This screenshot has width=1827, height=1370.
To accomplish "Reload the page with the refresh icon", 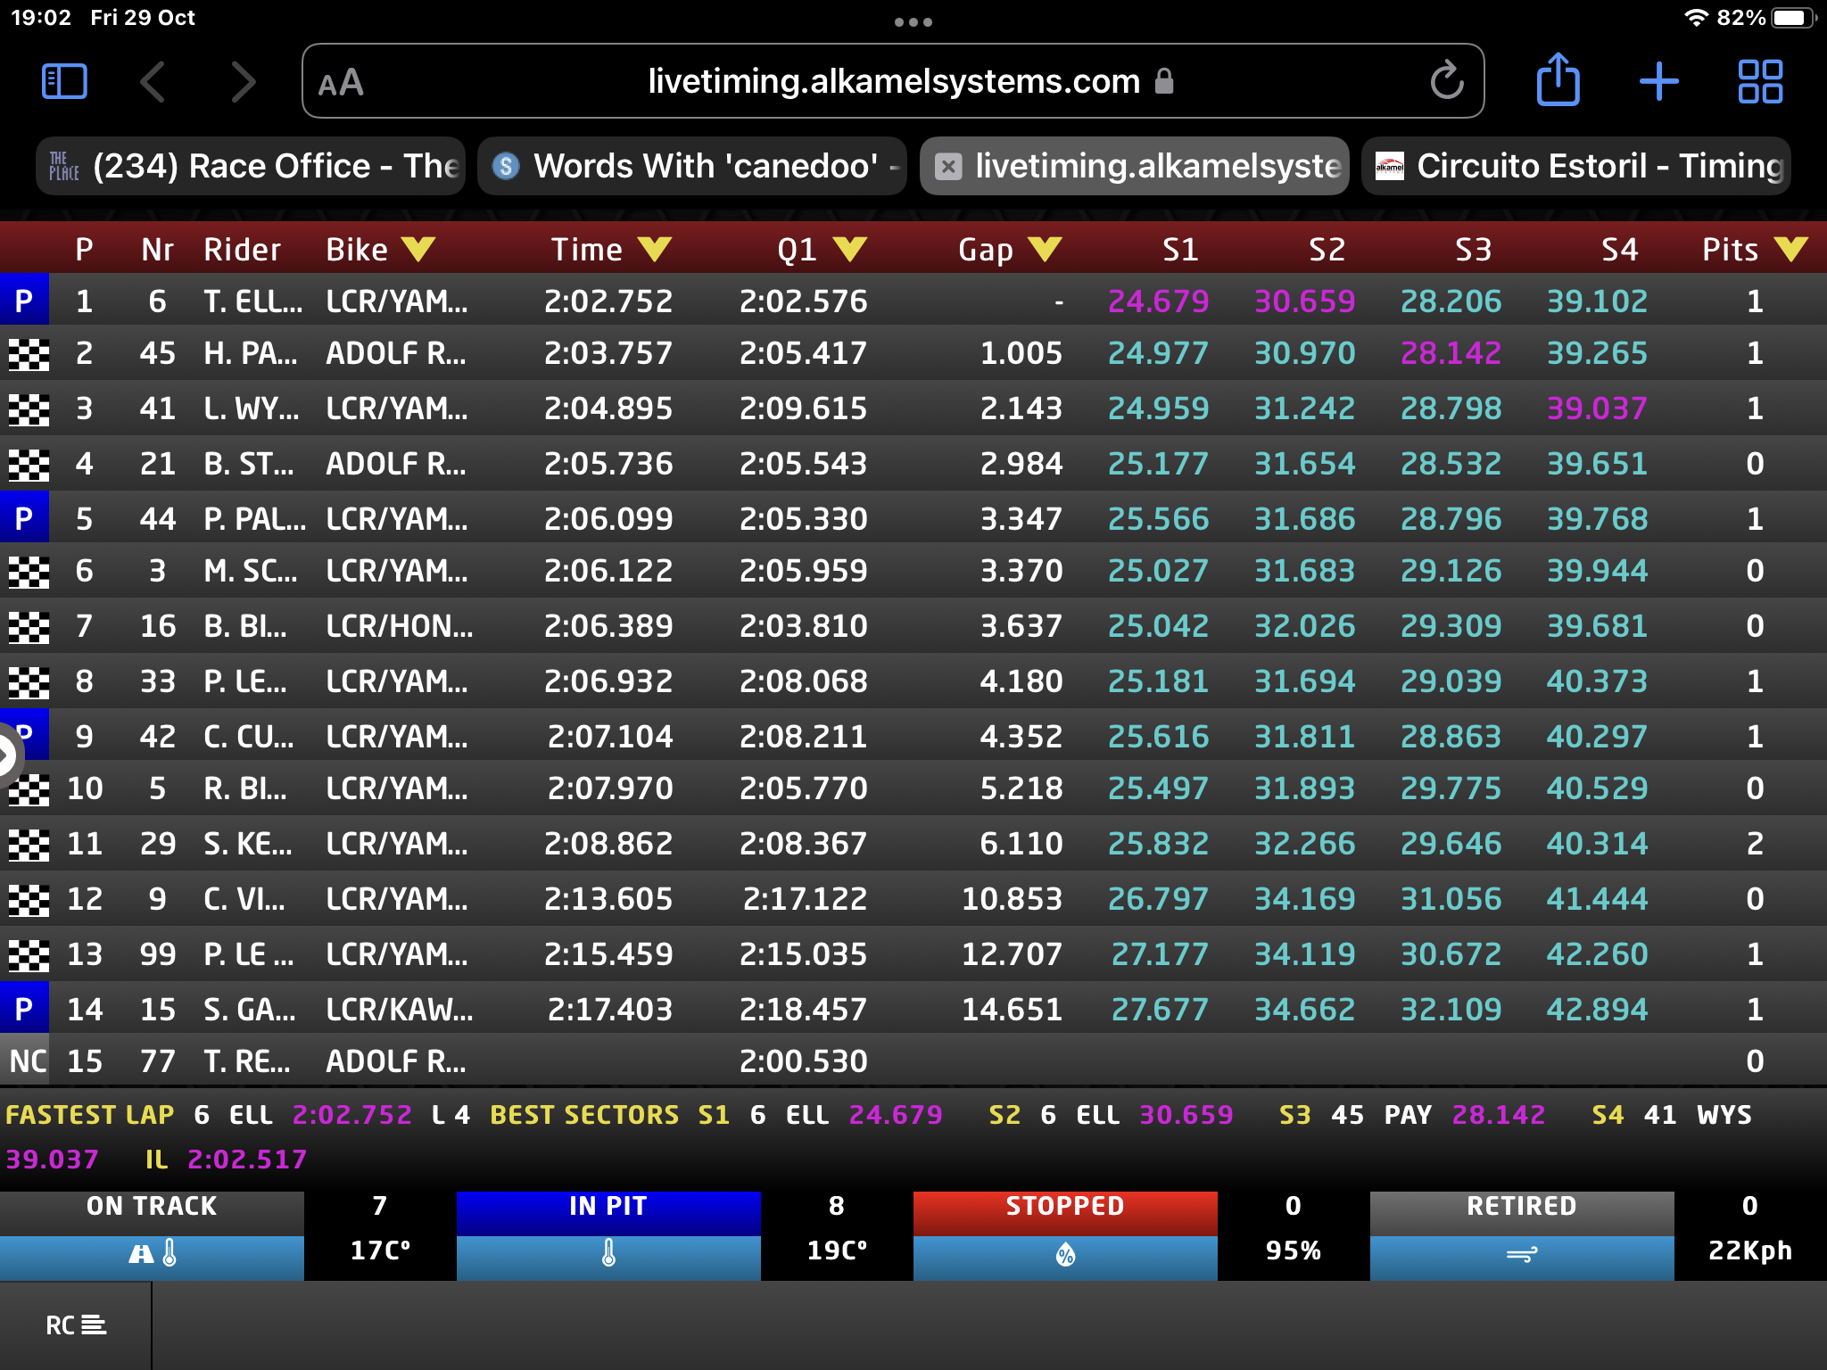I will coord(1446,81).
